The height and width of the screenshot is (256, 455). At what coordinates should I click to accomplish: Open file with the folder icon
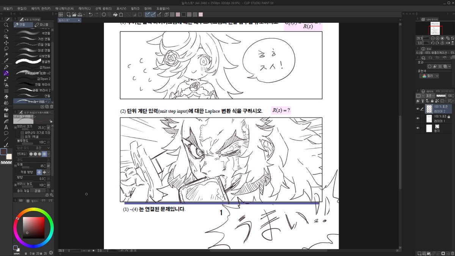74,14
